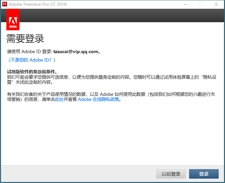Screen dimensions: 225x183
Task: Click the 试用版软件的条款和条件 heading
Action: (32, 72)
